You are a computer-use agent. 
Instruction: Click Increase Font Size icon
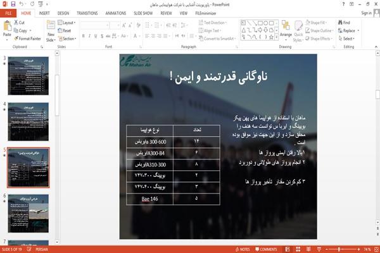click(x=124, y=25)
